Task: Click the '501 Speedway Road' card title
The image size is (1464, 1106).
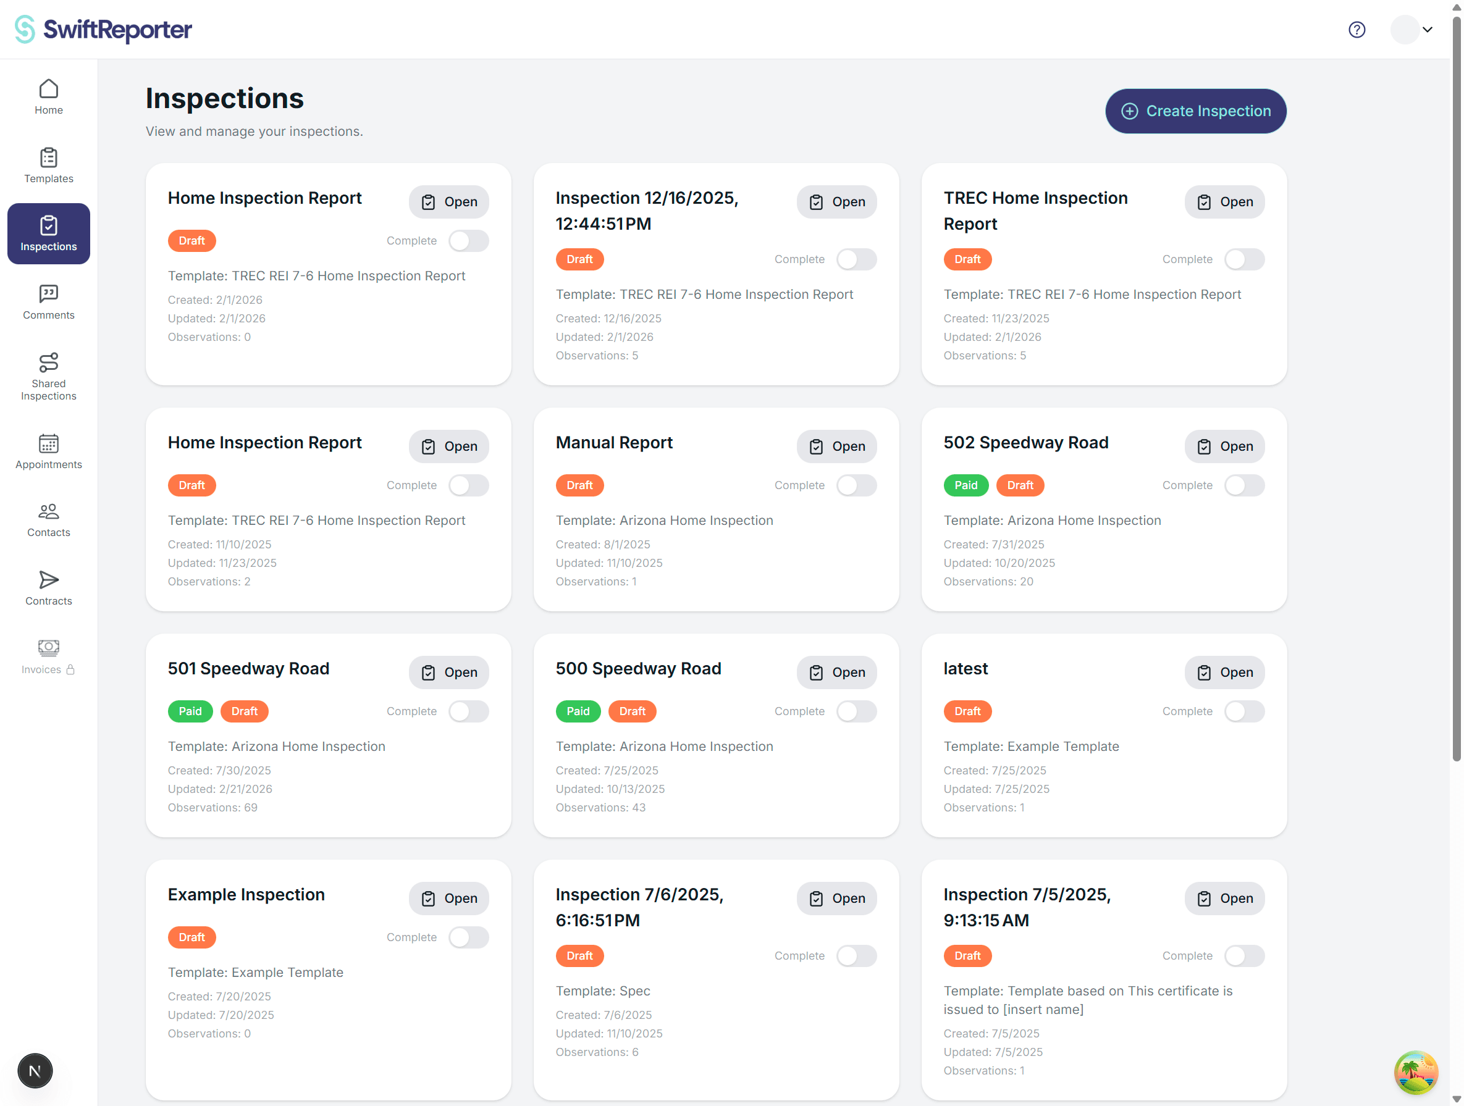Action: click(x=248, y=669)
